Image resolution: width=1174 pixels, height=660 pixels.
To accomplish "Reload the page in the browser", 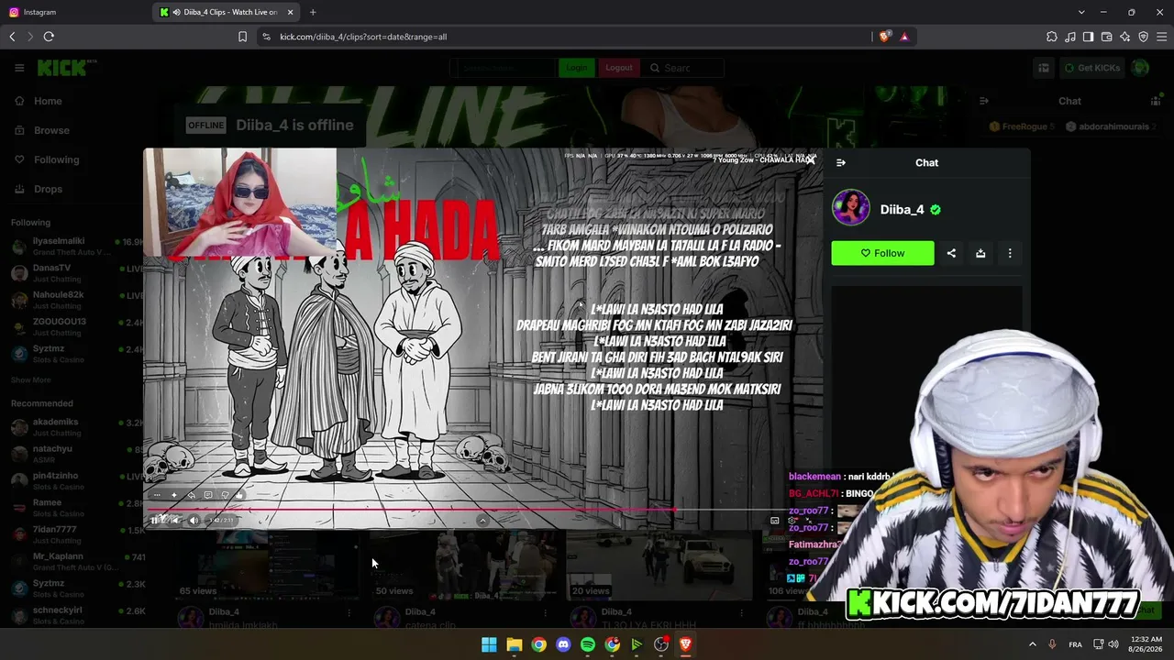I will 49,37.
